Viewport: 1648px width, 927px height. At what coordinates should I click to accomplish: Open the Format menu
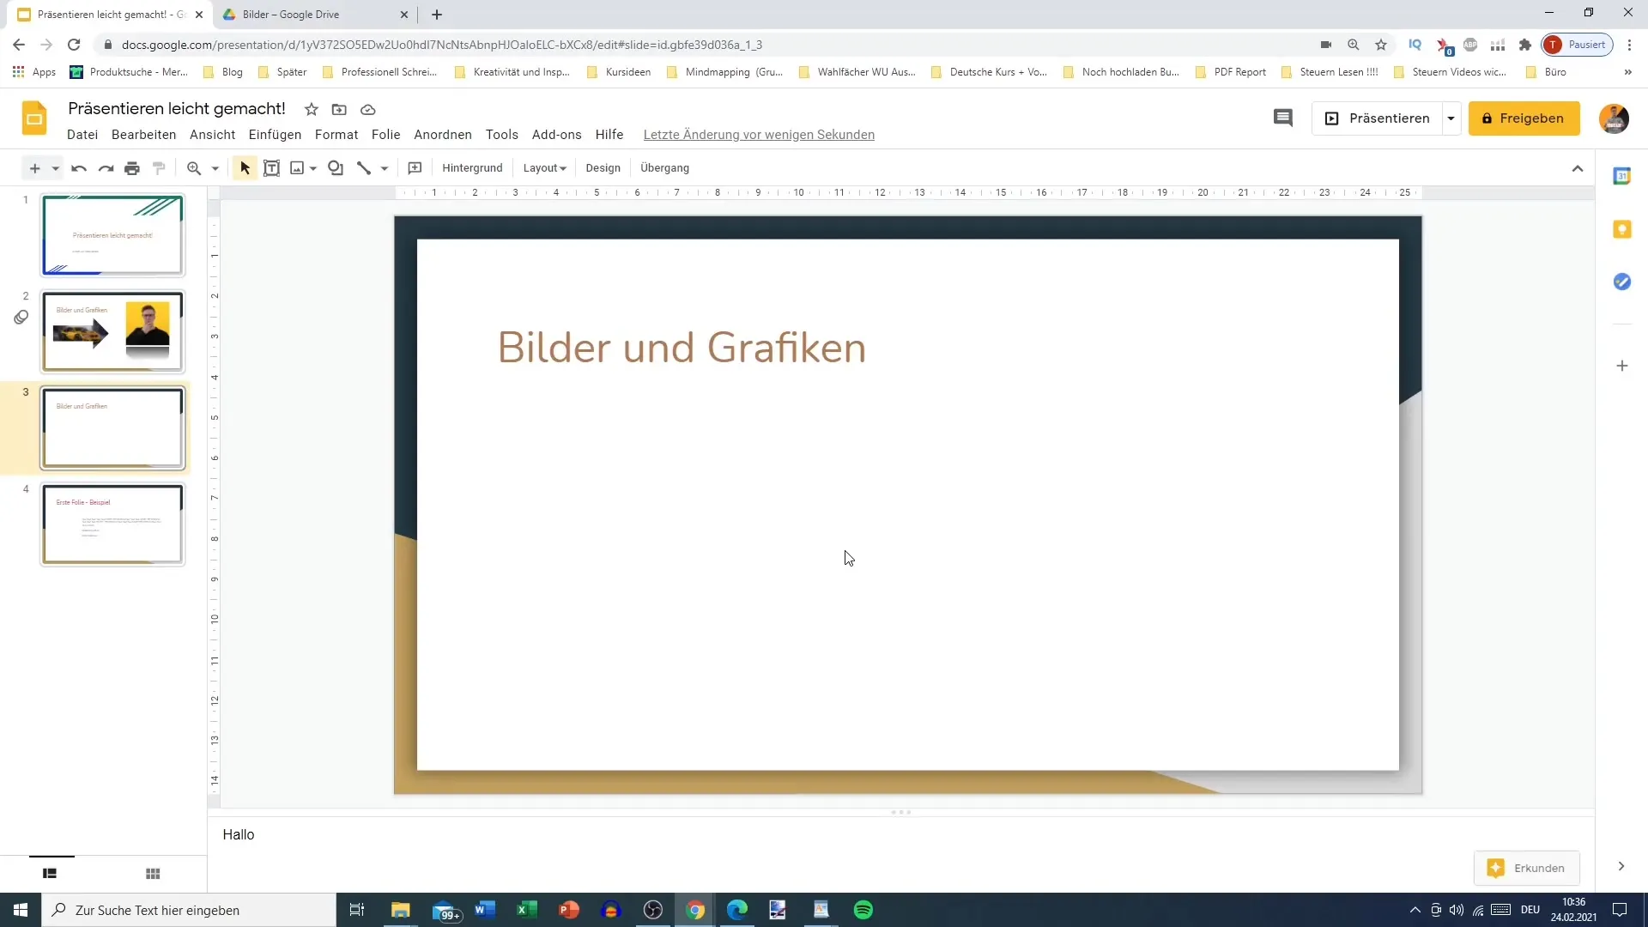pos(336,135)
